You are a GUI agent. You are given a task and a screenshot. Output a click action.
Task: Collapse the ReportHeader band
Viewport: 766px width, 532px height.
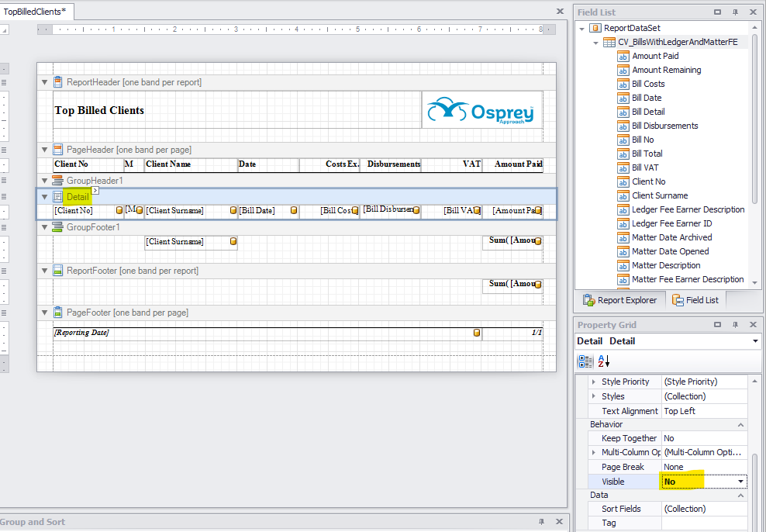pos(44,82)
